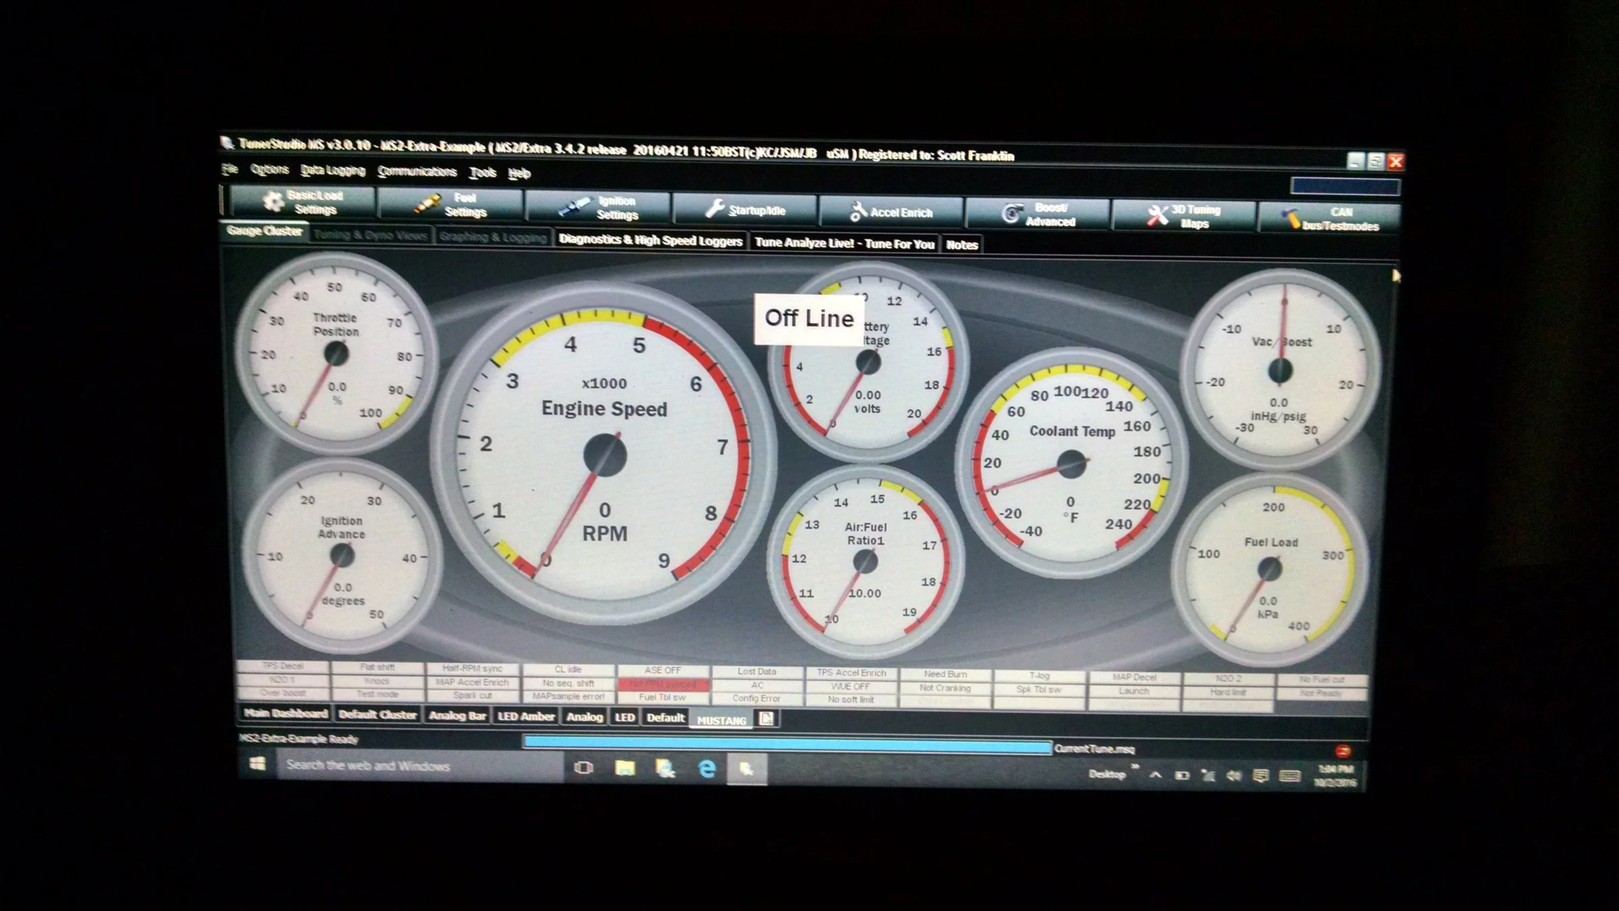Viewport: 1619px width, 911px height.
Task: Open the 3D Tuning Maps menu
Action: pyautogui.click(x=1185, y=216)
